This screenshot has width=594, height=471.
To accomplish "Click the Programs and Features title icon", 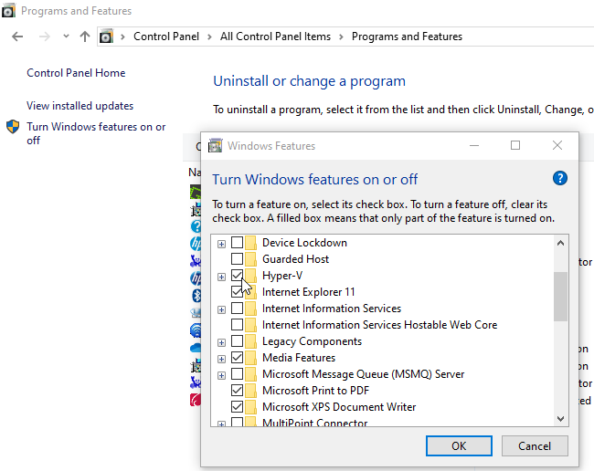I will click(x=8, y=11).
